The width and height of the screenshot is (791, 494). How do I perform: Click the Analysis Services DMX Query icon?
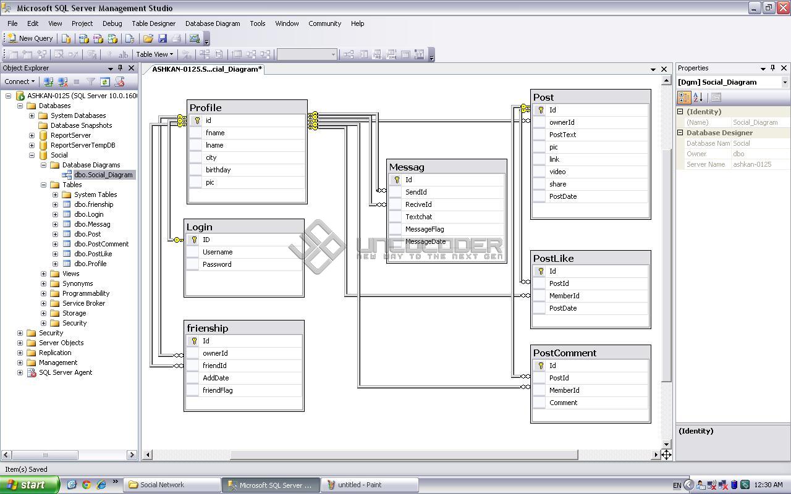point(98,38)
